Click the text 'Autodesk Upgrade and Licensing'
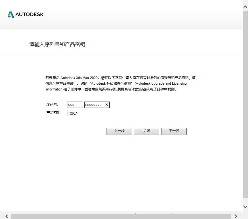This screenshot has width=248, height=219. [161, 83]
